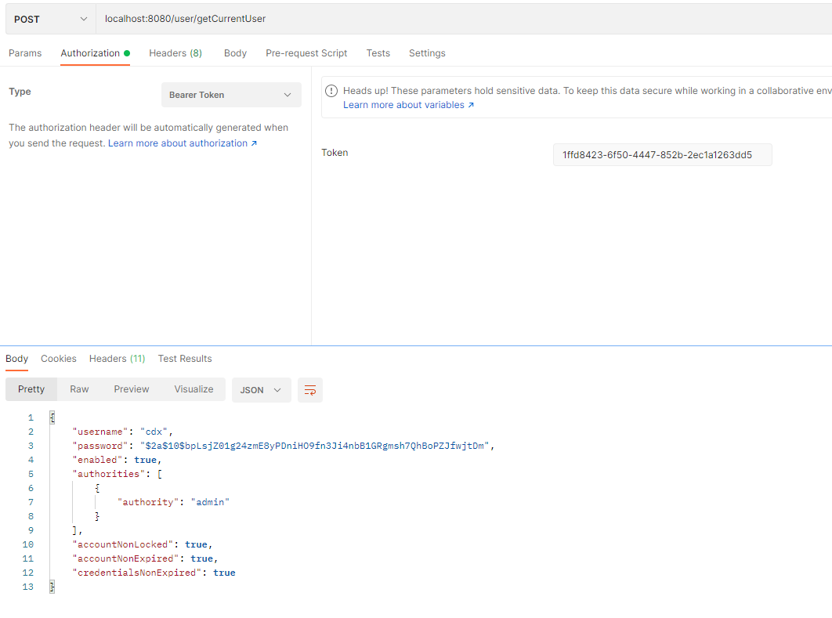Click the Learn more about authorization link
Image resolution: width=832 pixels, height=618 pixels.
coord(183,143)
